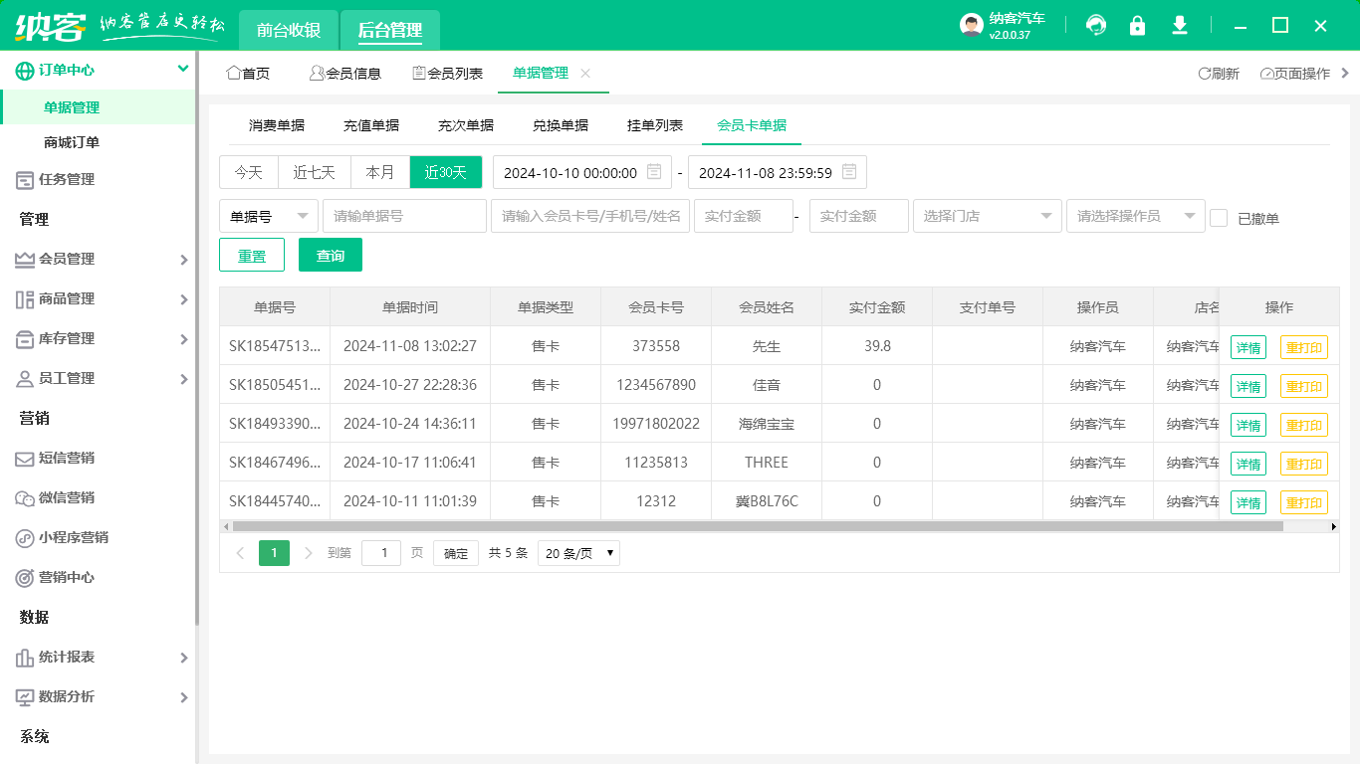Open the end date calendar icon

(x=849, y=172)
